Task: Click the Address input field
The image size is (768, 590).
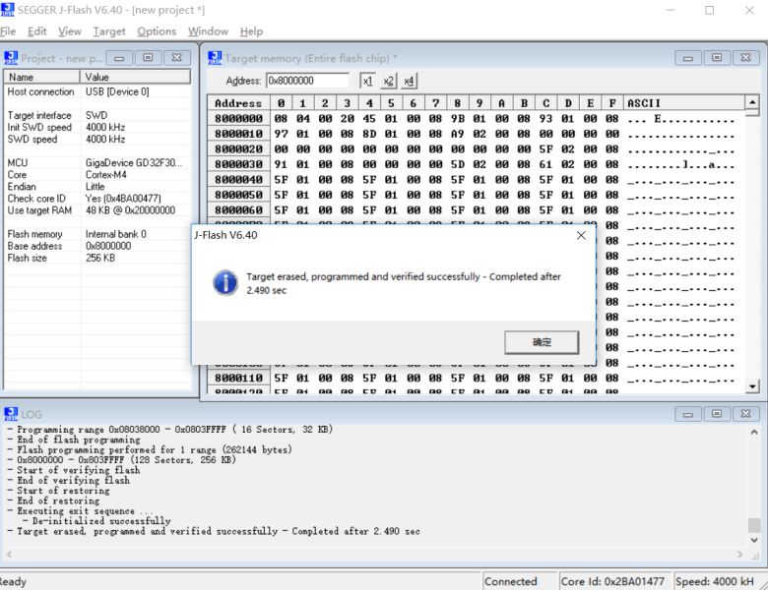Action: click(307, 81)
